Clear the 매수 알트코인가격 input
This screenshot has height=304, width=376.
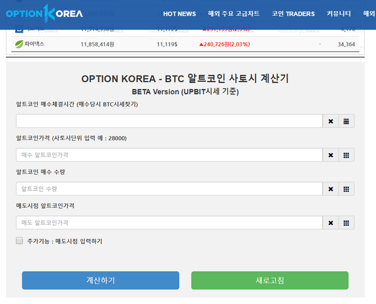(331, 155)
